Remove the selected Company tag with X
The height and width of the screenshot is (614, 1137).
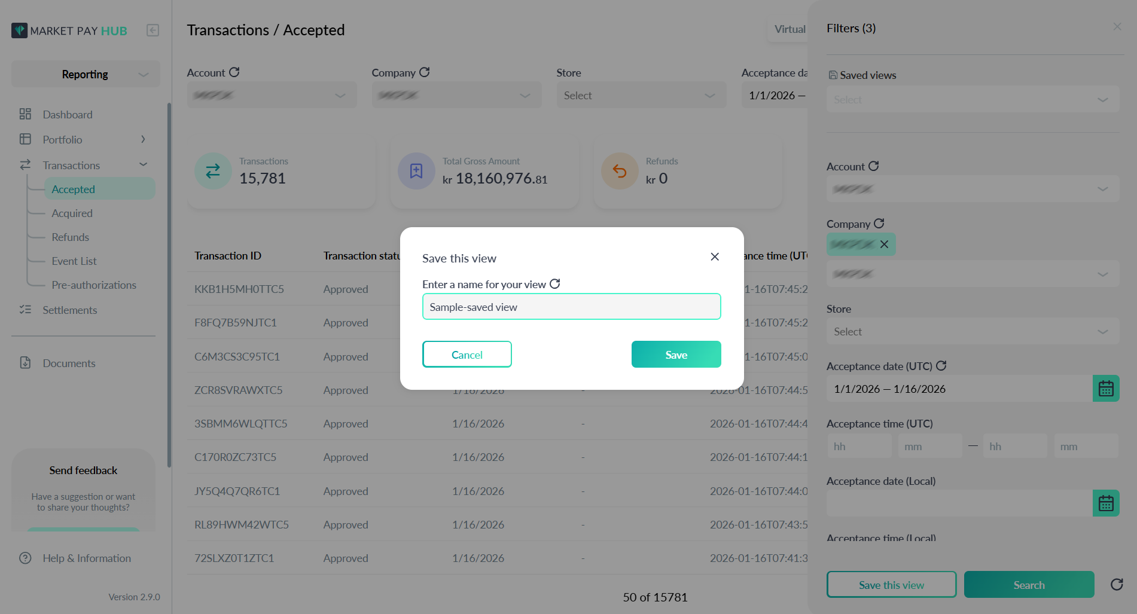pyautogui.click(x=884, y=244)
